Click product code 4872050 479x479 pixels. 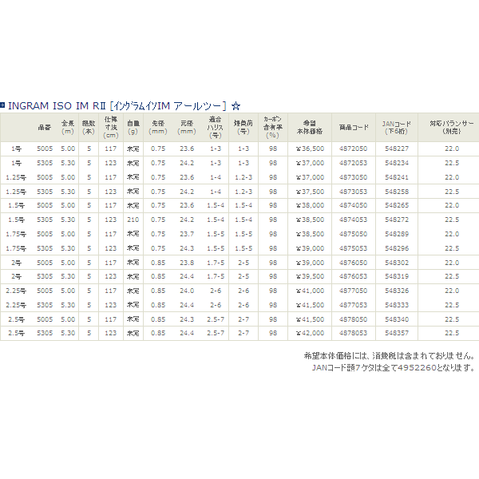(353, 148)
